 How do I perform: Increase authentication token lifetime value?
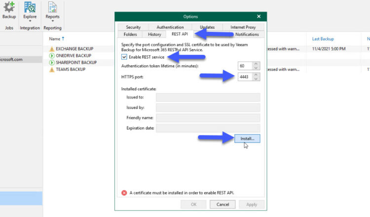tap(256, 64)
